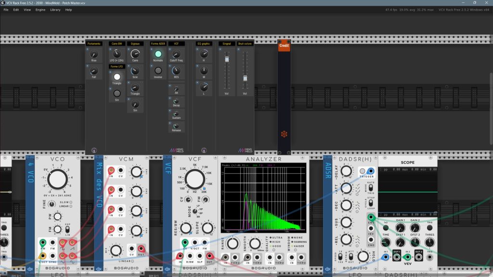
Task: Open the Library menu
Action: click(x=55, y=10)
